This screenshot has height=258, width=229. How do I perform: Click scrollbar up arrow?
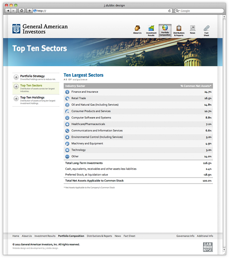click(x=224, y=17)
